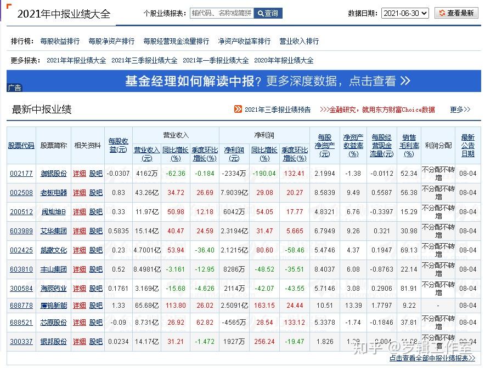Open 详细 link for 闽灿坤B row
The width and height of the screenshot is (485, 368).
click(79, 212)
